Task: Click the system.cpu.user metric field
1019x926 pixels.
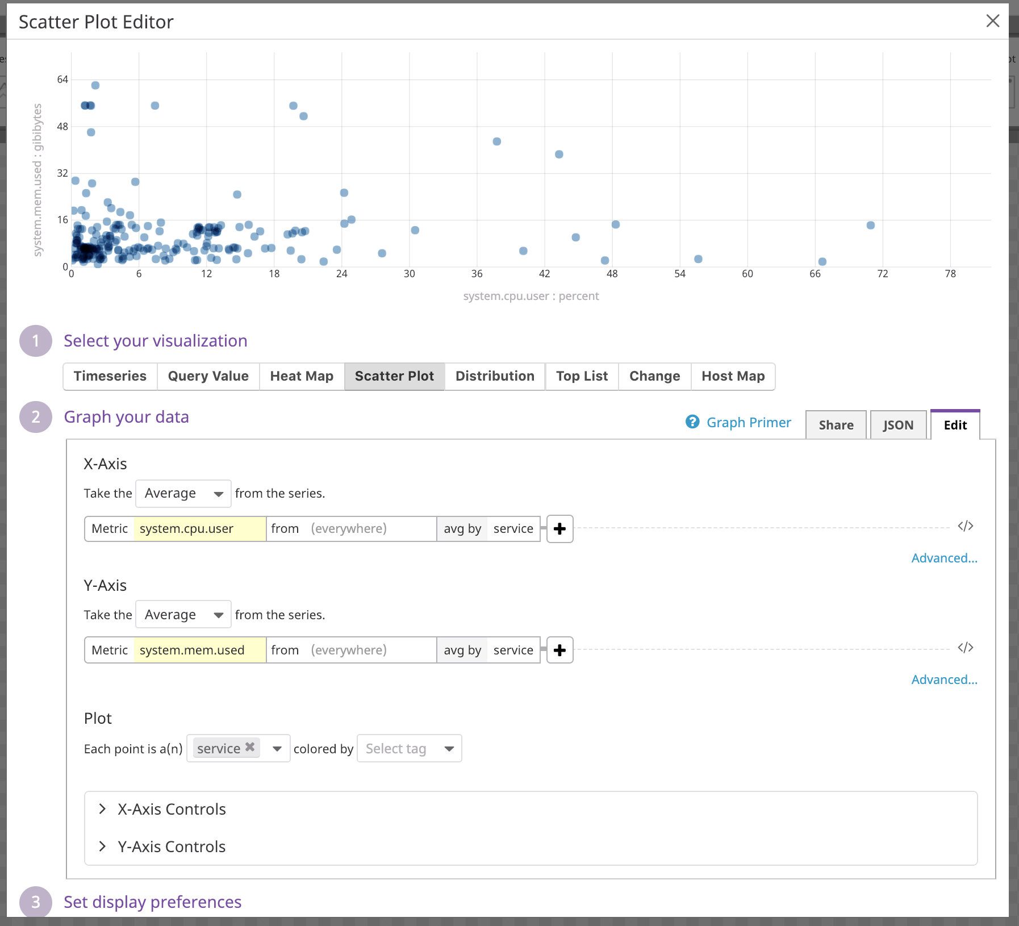Action: coord(199,528)
